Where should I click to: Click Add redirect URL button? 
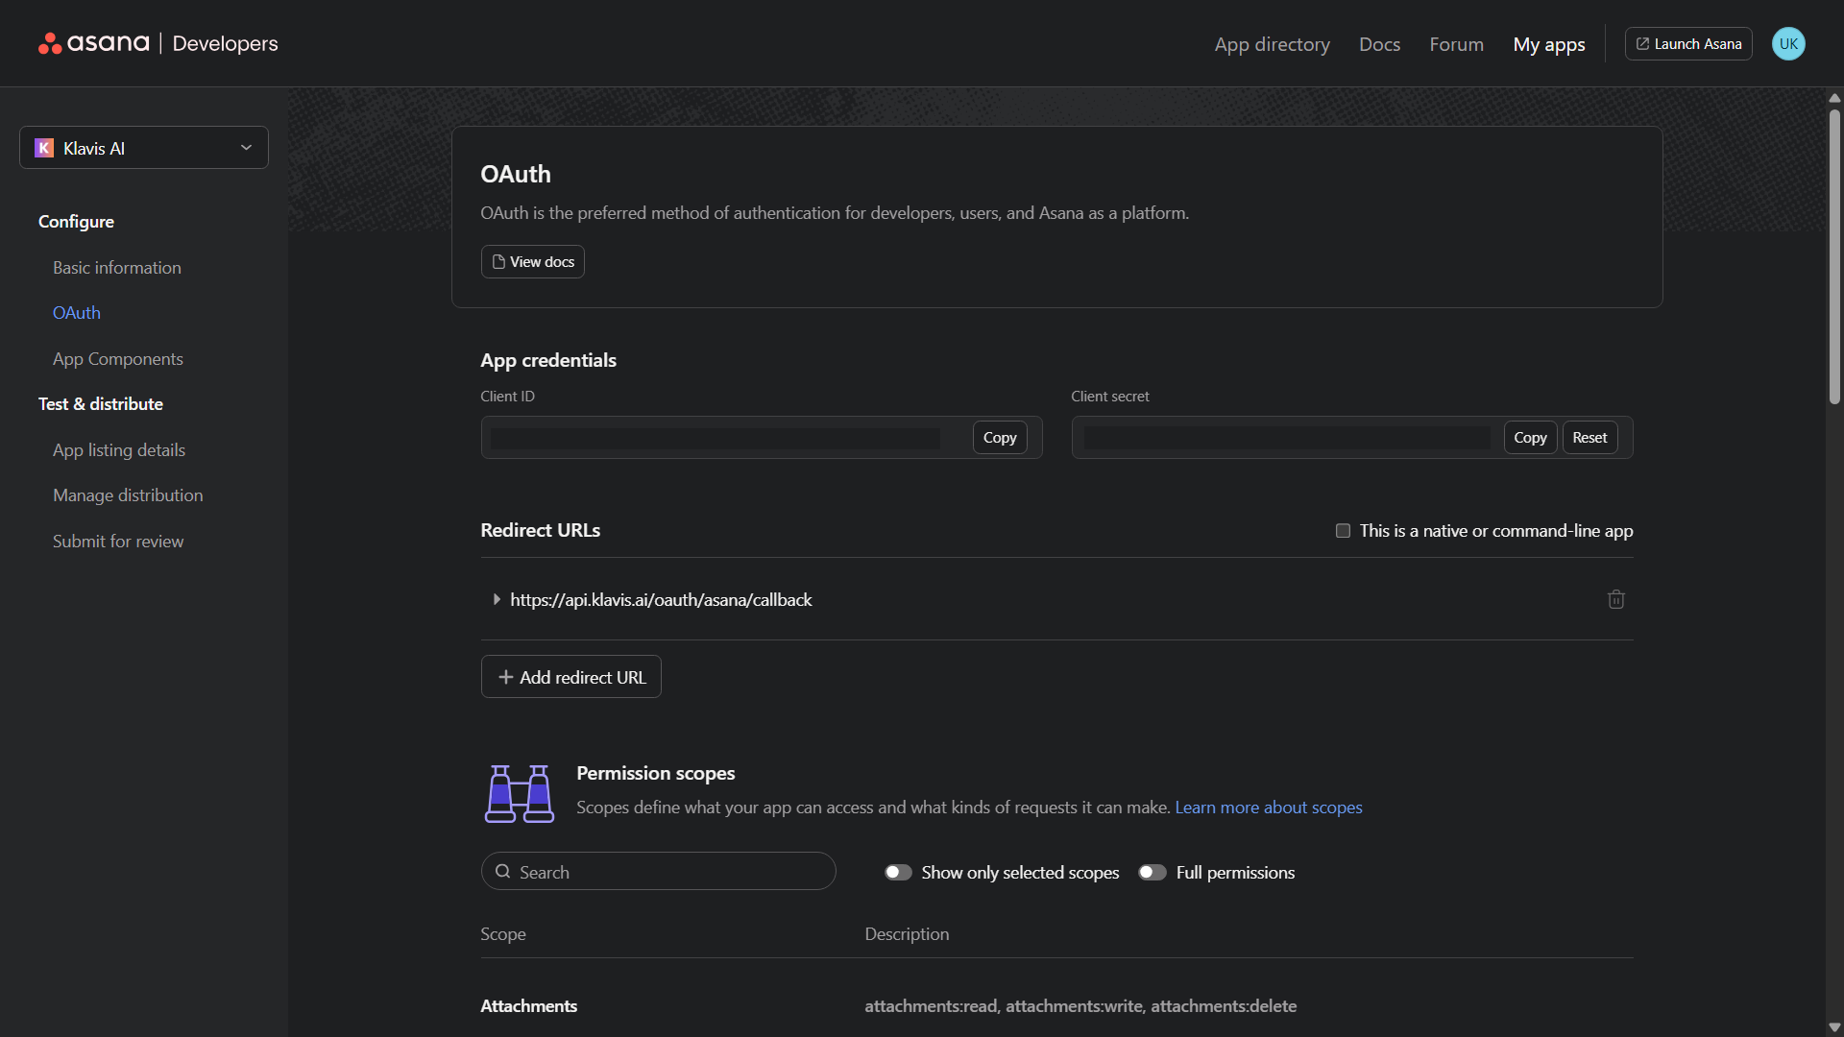tap(571, 677)
